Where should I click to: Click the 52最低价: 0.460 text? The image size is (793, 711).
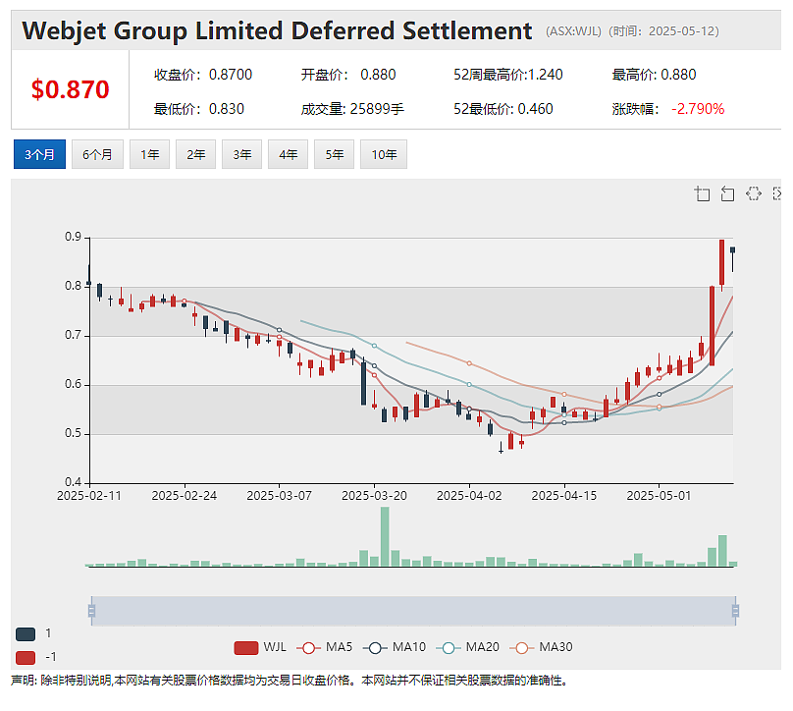[x=503, y=109]
